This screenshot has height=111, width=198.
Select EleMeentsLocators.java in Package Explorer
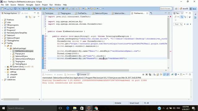pyautogui.click(x=24, y=51)
